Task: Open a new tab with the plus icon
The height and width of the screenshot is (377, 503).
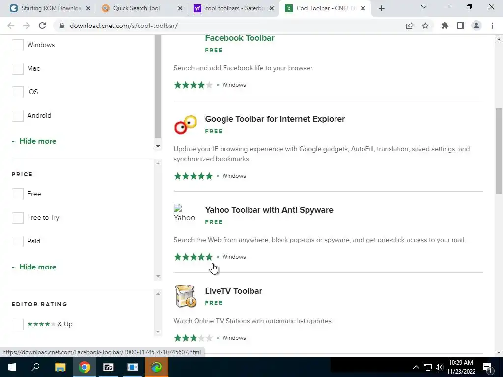Action: tap(381, 9)
